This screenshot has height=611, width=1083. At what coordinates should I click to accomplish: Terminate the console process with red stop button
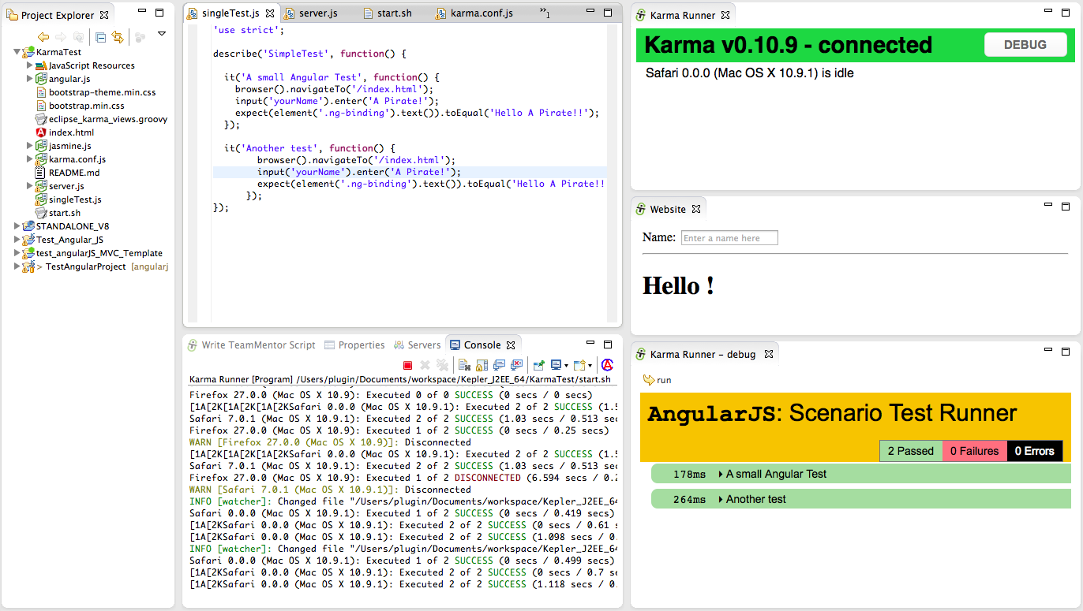[407, 365]
